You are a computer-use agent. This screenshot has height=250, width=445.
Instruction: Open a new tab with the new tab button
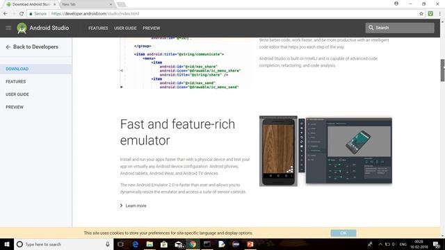[121, 5]
